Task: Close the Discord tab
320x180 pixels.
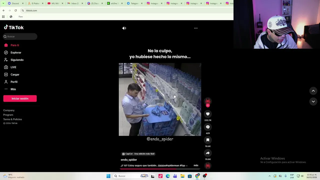Action: click(x=23, y=3)
